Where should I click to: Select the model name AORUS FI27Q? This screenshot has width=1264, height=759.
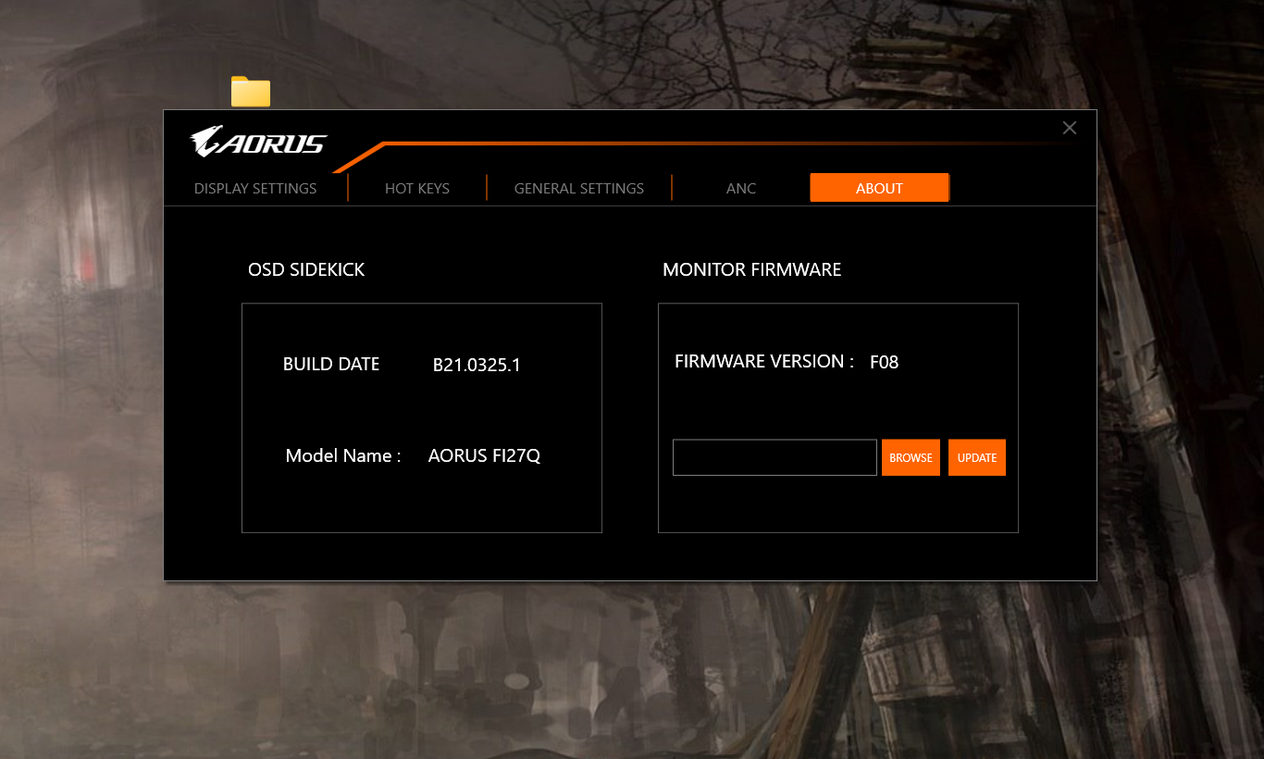point(484,455)
